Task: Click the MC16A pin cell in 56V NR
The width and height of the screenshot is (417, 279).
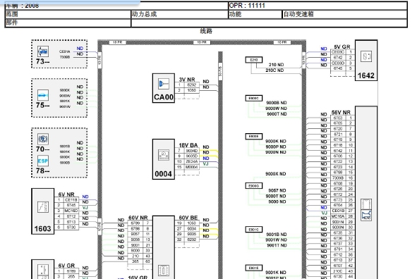Action: coord(338,216)
